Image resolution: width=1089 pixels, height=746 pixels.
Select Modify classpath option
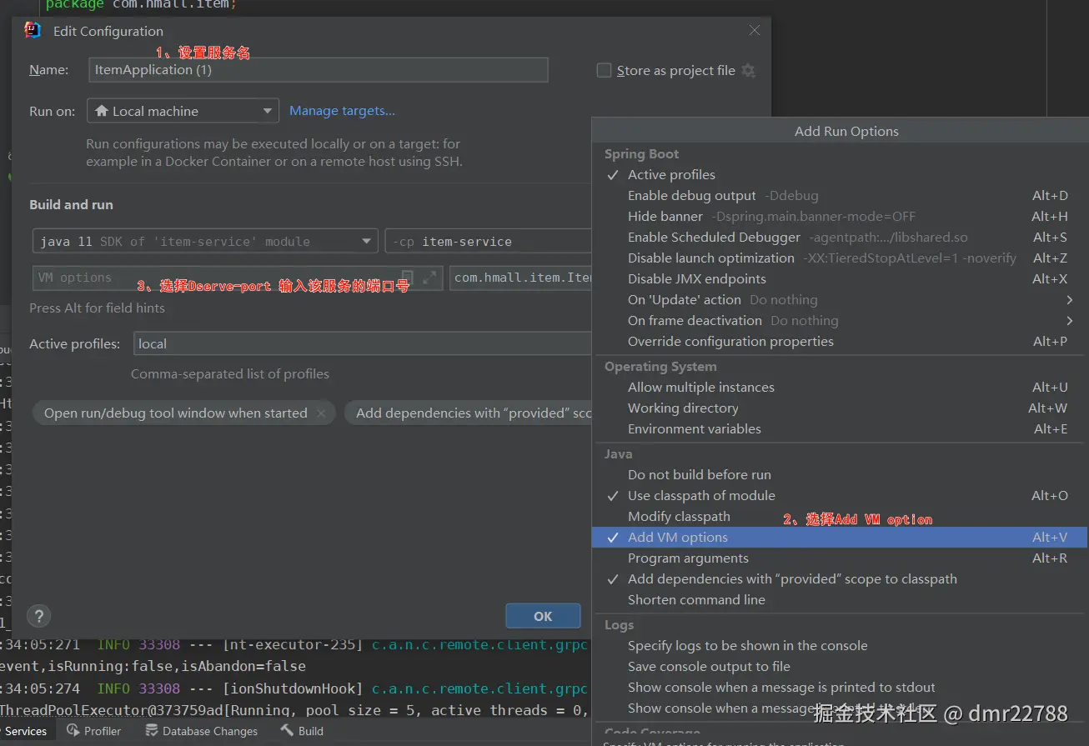(x=840, y=517)
